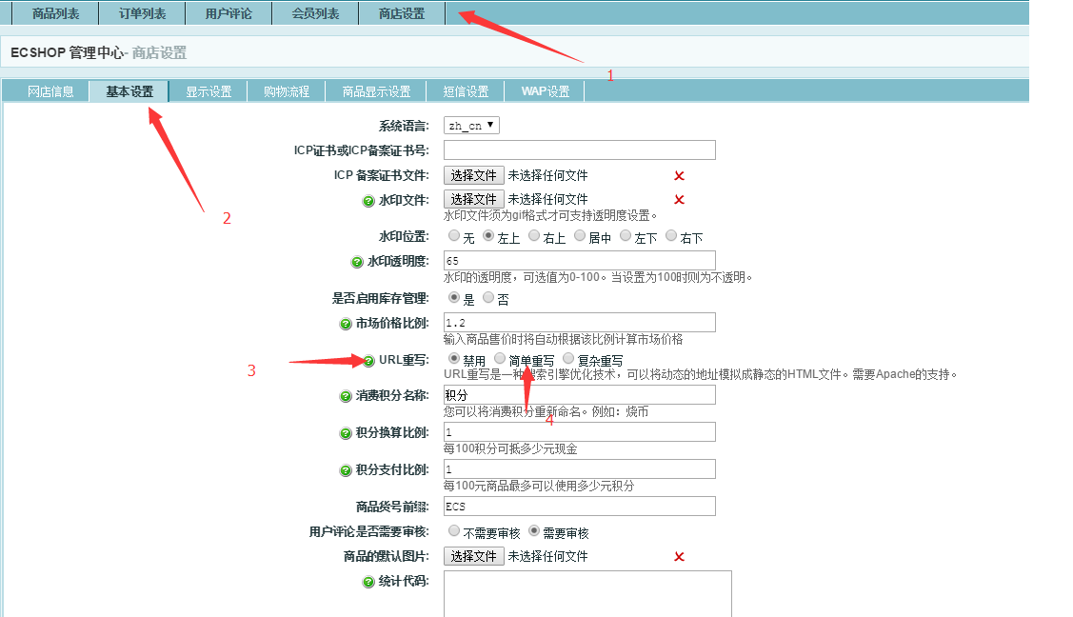The height and width of the screenshot is (617, 1073).
Task: Click help icon beside 水印文件 label
Action: (368, 201)
